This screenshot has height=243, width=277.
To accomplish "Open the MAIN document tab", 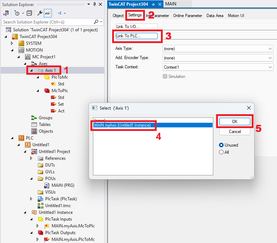I will click(171, 4).
